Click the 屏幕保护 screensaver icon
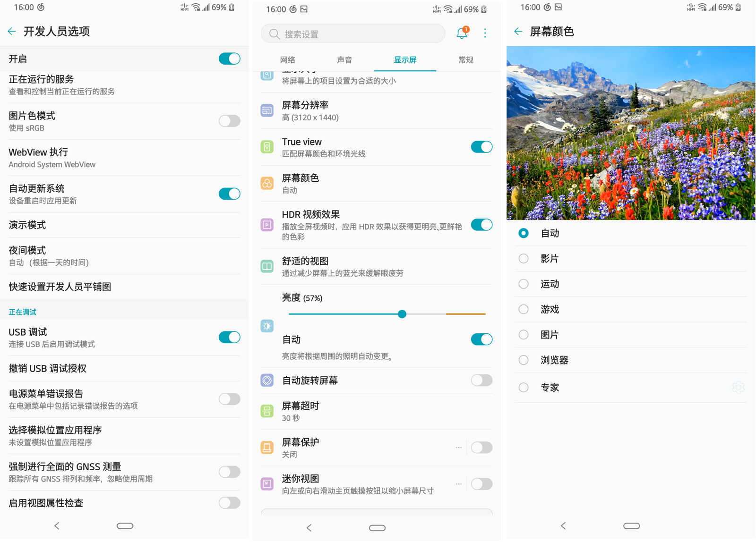 [x=267, y=447]
